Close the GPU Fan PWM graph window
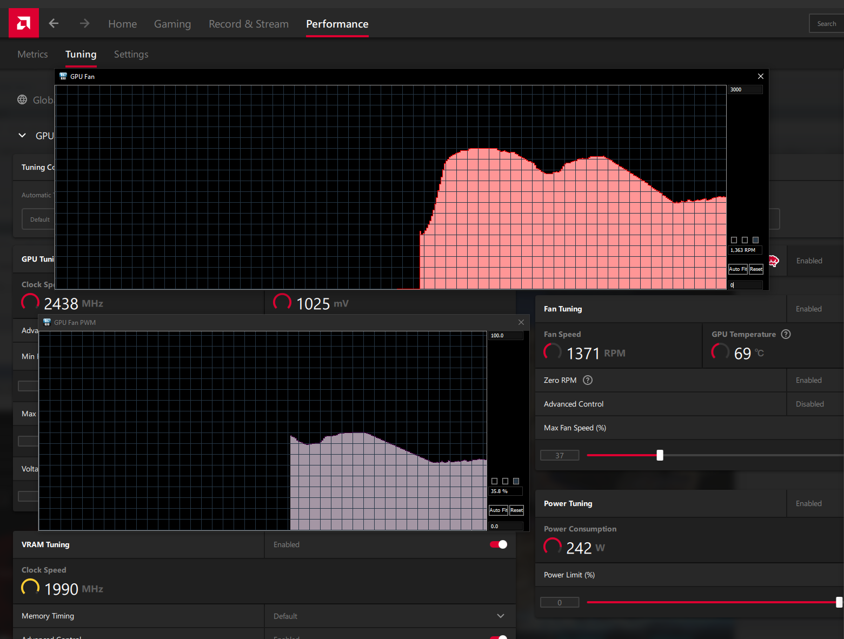This screenshot has width=844, height=639. point(521,322)
